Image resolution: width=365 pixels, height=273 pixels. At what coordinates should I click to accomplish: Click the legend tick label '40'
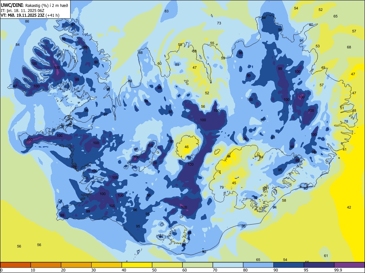coord(124,270)
